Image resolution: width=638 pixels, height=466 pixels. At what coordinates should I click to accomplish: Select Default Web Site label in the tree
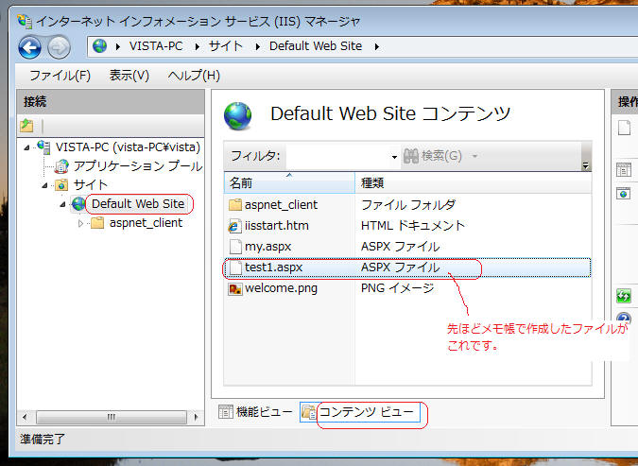tap(138, 203)
